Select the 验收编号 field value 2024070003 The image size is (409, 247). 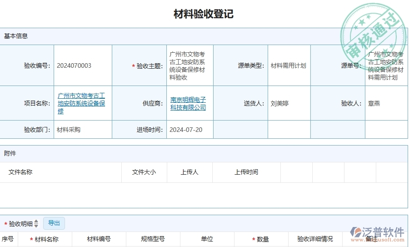tap(74, 66)
